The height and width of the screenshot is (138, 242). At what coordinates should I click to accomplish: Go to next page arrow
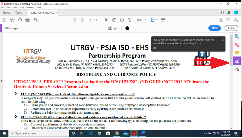(x=82, y=20)
